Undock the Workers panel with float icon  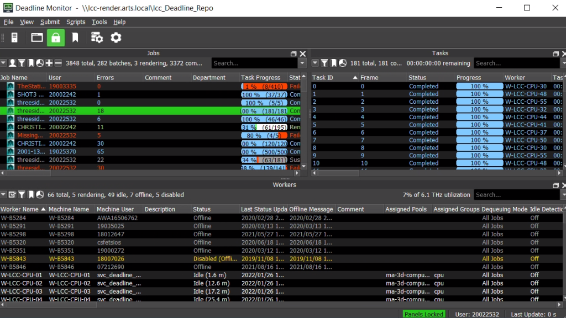555,185
